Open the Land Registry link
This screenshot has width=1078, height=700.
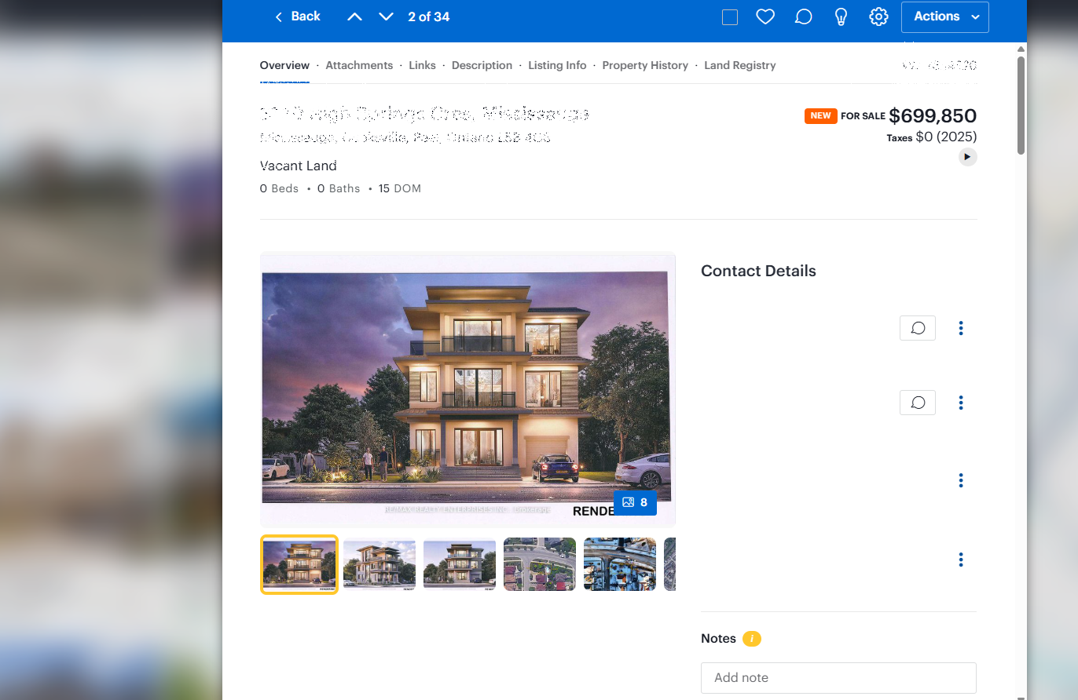[x=739, y=65]
